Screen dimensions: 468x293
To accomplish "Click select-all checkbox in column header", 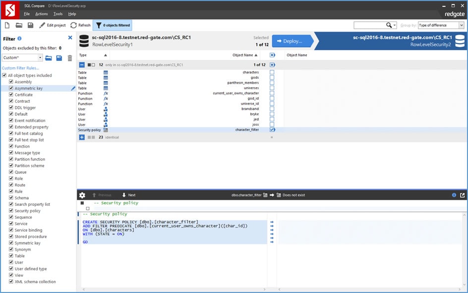I will point(272,55).
